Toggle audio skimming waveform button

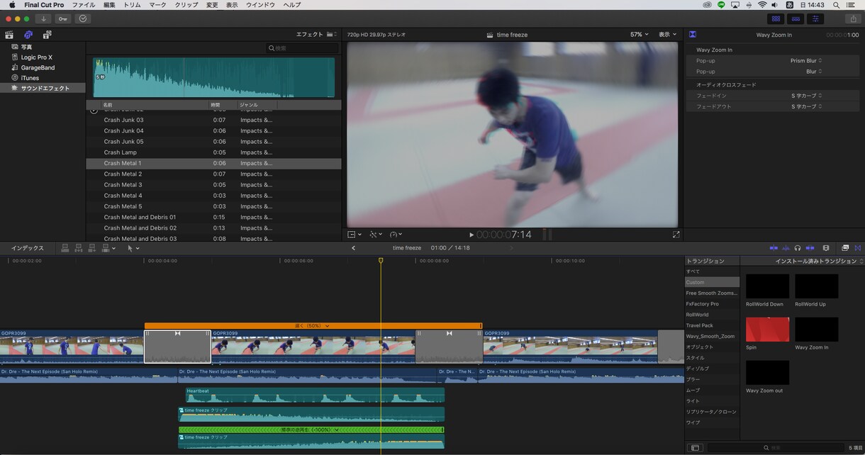coord(786,248)
